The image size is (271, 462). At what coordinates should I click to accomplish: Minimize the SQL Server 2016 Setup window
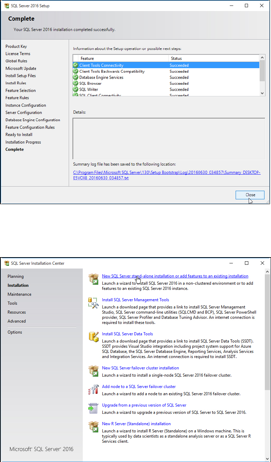231,6
